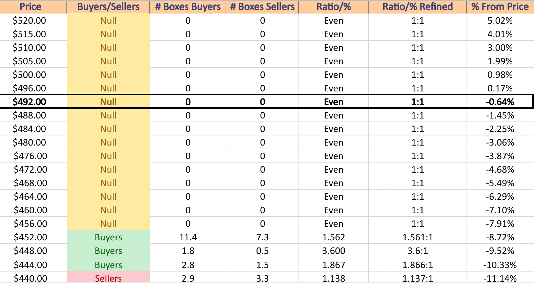Image resolution: width=534 pixels, height=283 pixels.
Task: Click the $448.00 price cell
Action: click(x=33, y=251)
